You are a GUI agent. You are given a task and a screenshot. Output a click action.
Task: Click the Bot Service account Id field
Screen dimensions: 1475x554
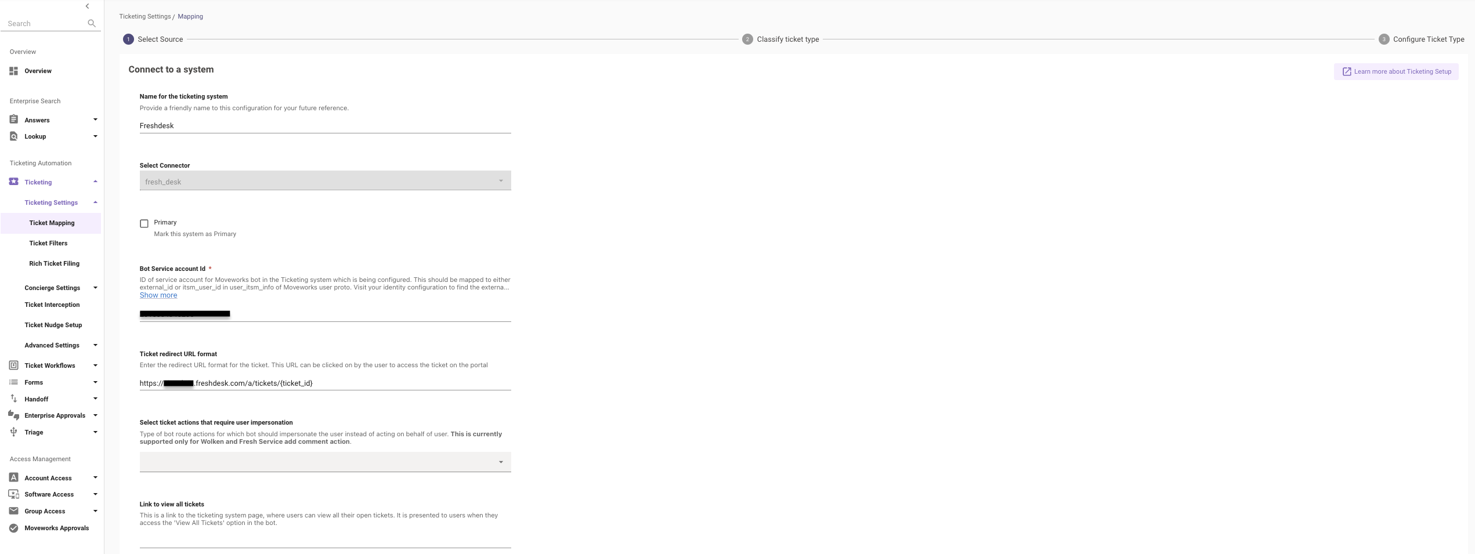pos(325,314)
